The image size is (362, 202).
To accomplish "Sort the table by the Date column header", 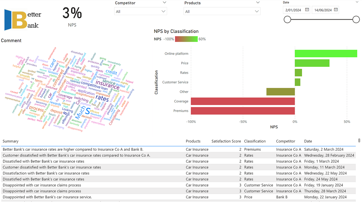I will click(308, 141).
